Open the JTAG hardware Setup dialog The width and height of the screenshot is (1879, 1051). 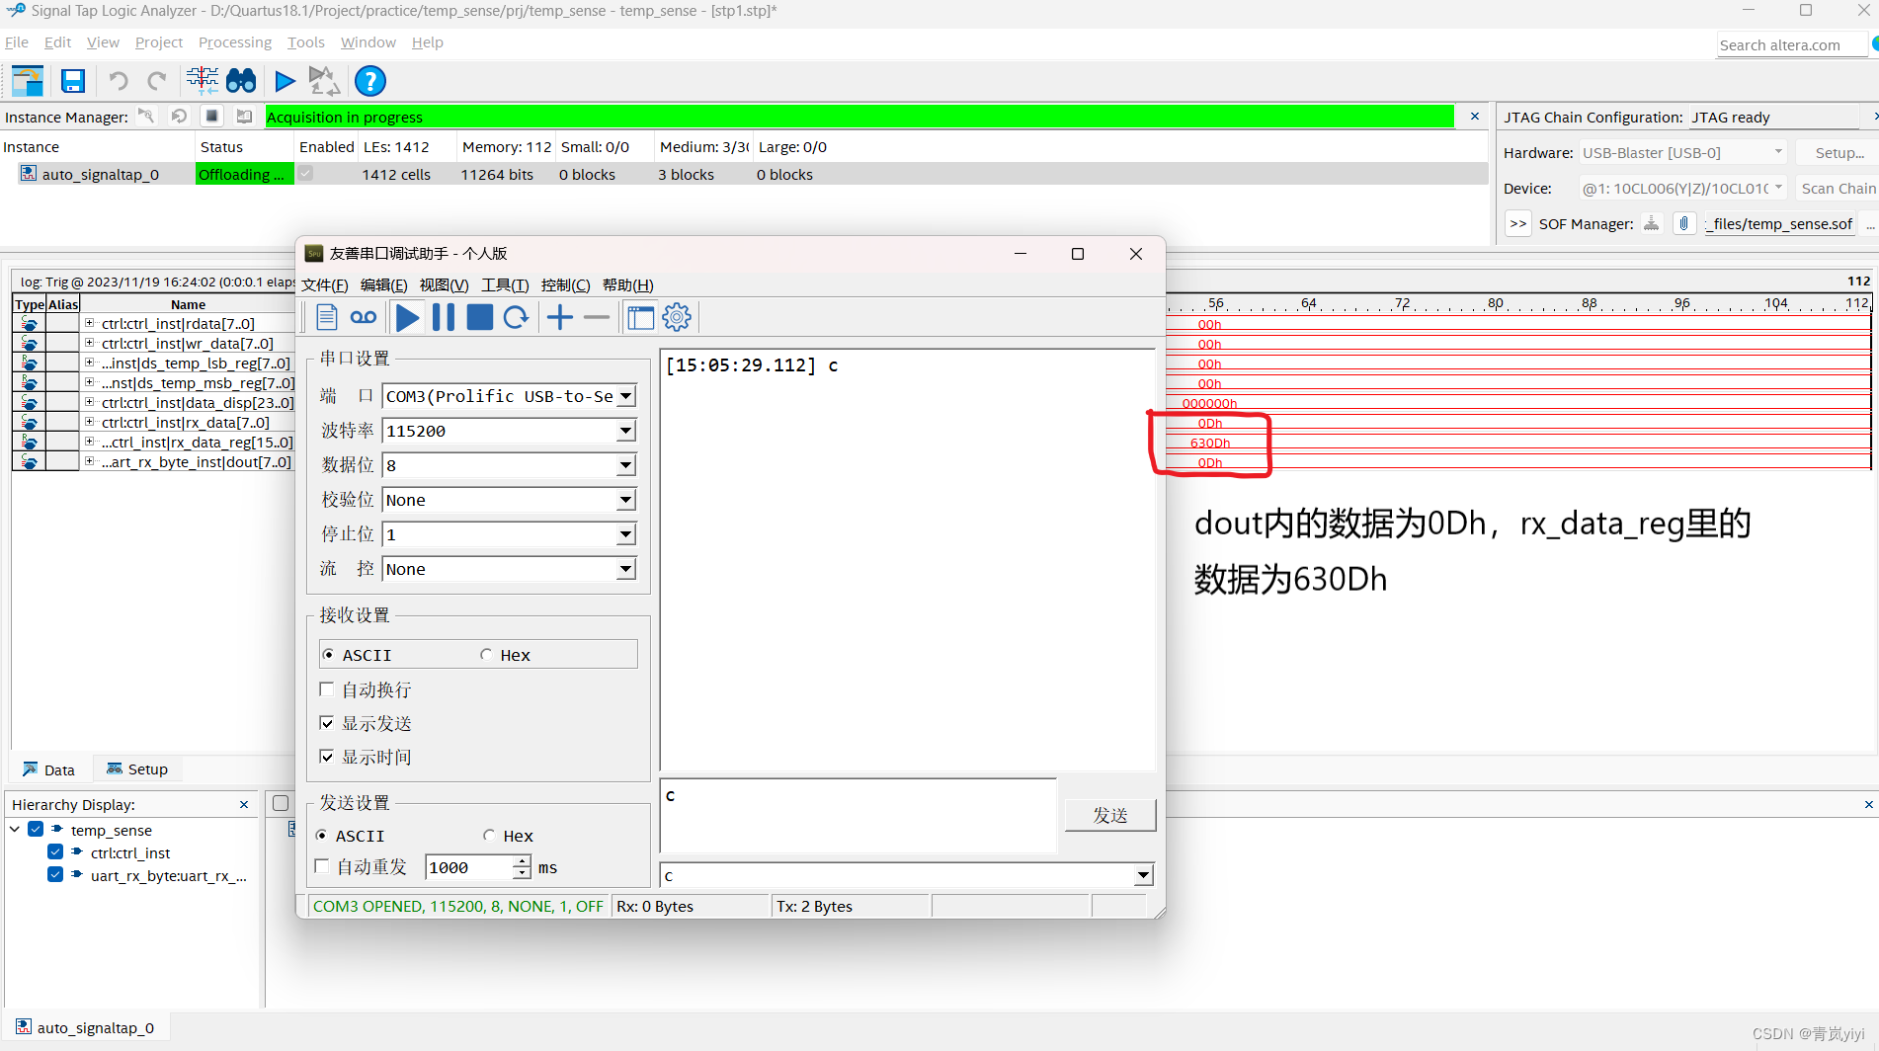pos(1838,152)
